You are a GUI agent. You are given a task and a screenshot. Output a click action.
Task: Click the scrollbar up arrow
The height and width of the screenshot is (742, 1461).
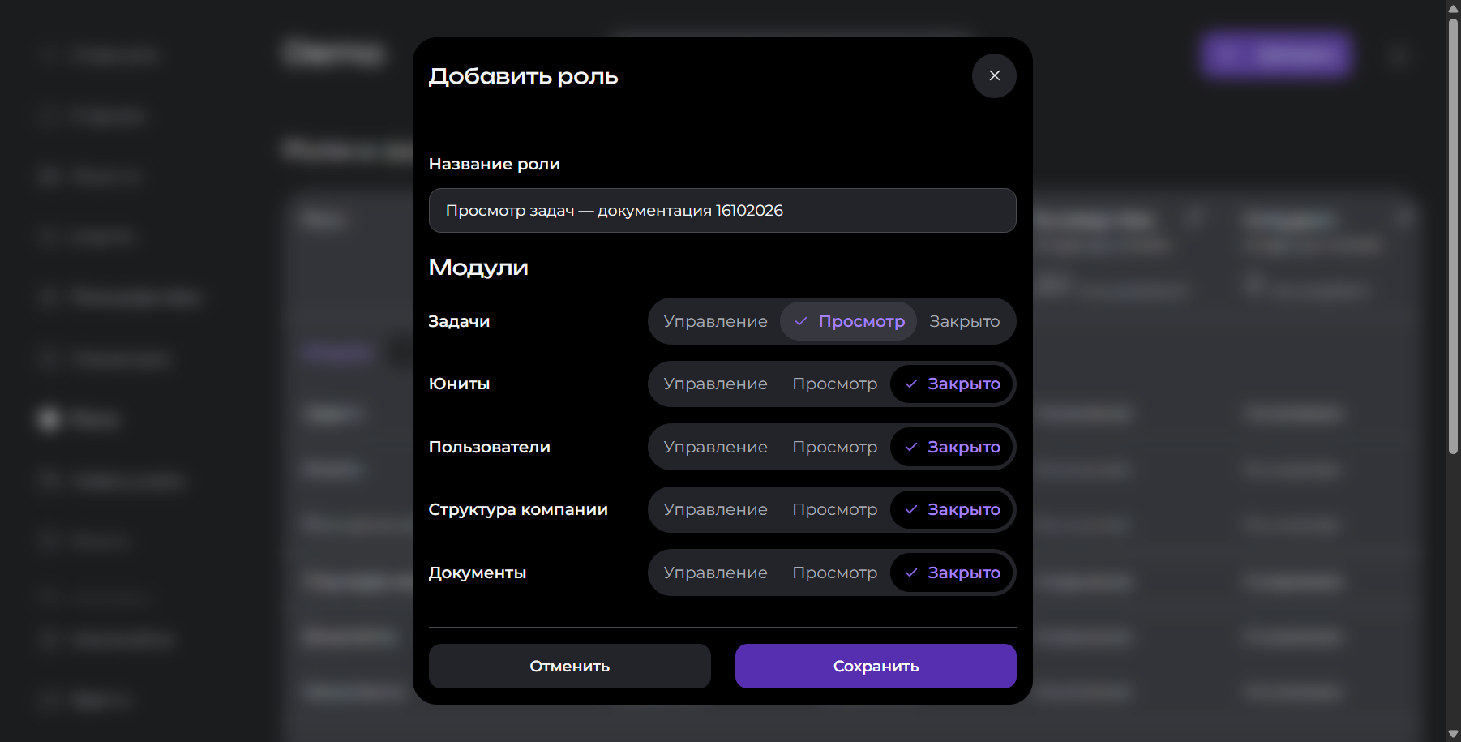coord(1453,8)
